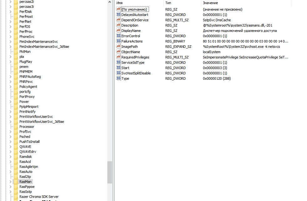Select the PptpMiniport key
307x201 pixels.
coord(29,107)
